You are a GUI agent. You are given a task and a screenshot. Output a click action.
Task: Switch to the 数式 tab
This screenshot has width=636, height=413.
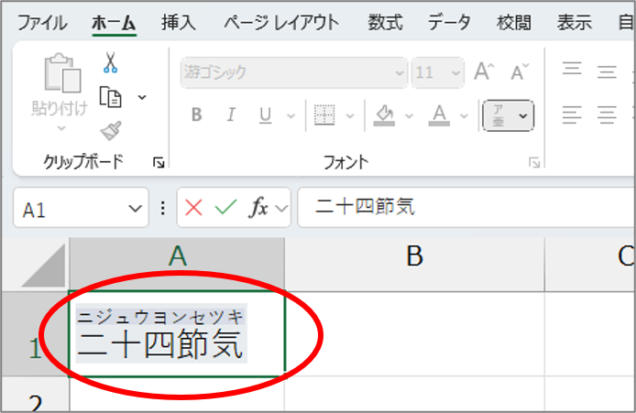point(385,22)
